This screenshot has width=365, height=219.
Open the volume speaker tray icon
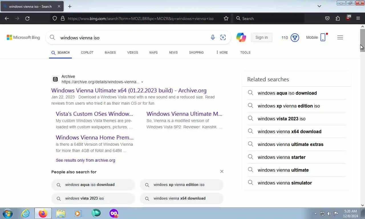329,214
